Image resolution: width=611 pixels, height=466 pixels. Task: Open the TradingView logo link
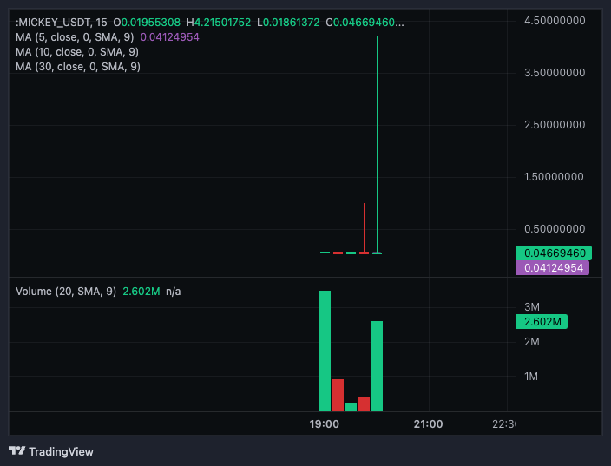[x=51, y=451]
